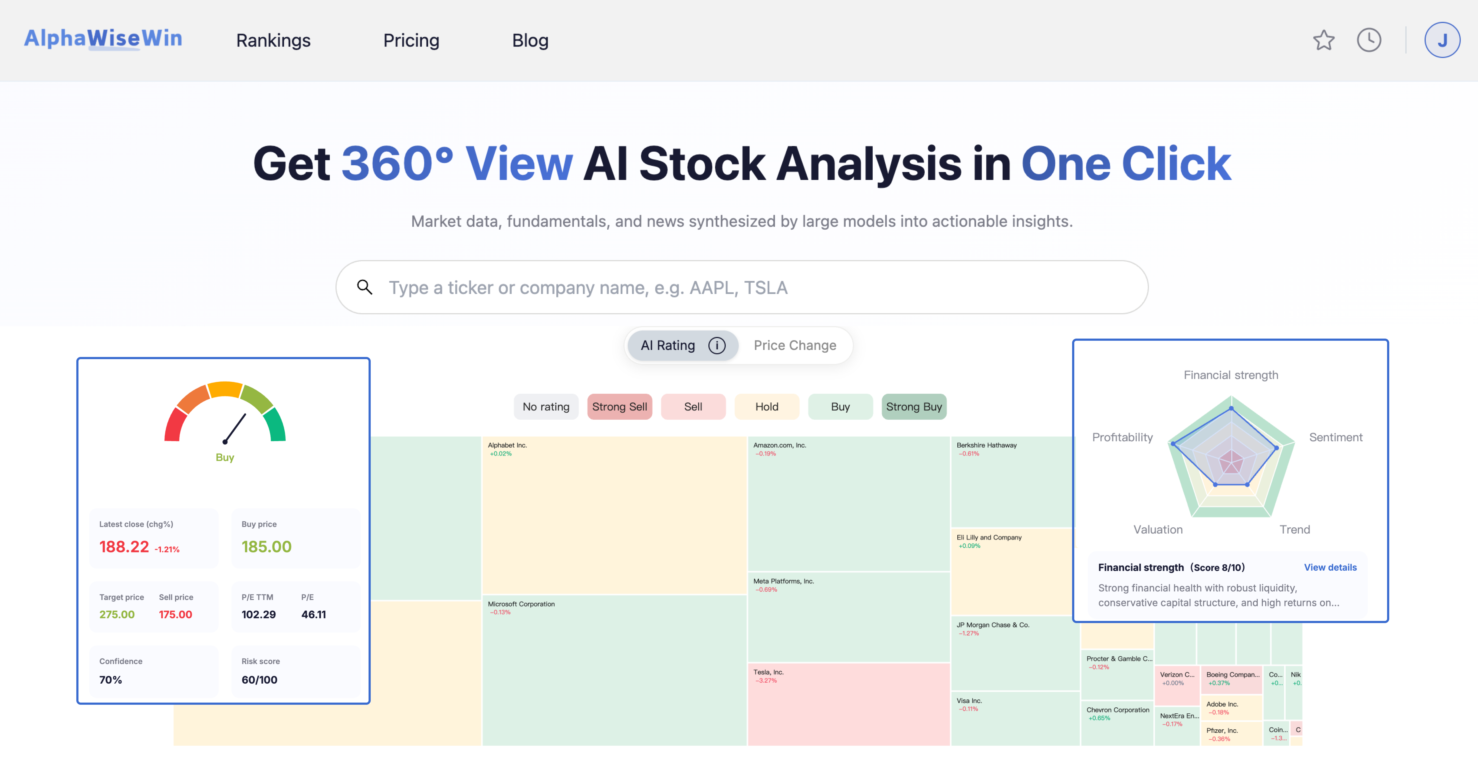Image resolution: width=1478 pixels, height=781 pixels.
Task: Go to the Blog page
Action: point(530,40)
